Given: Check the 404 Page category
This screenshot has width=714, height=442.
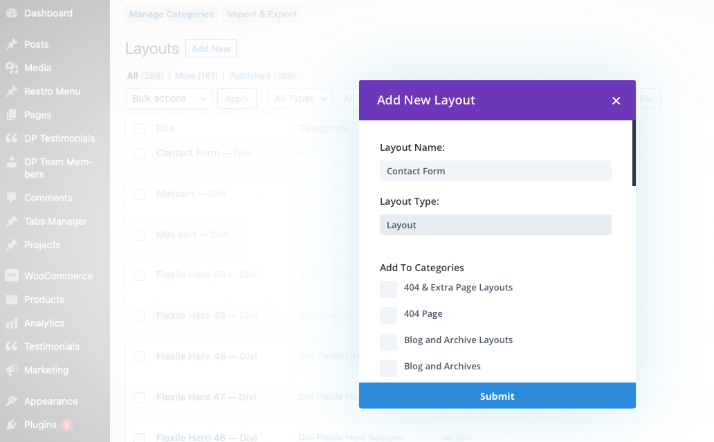Looking at the screenshot, I should coord(388,315).
